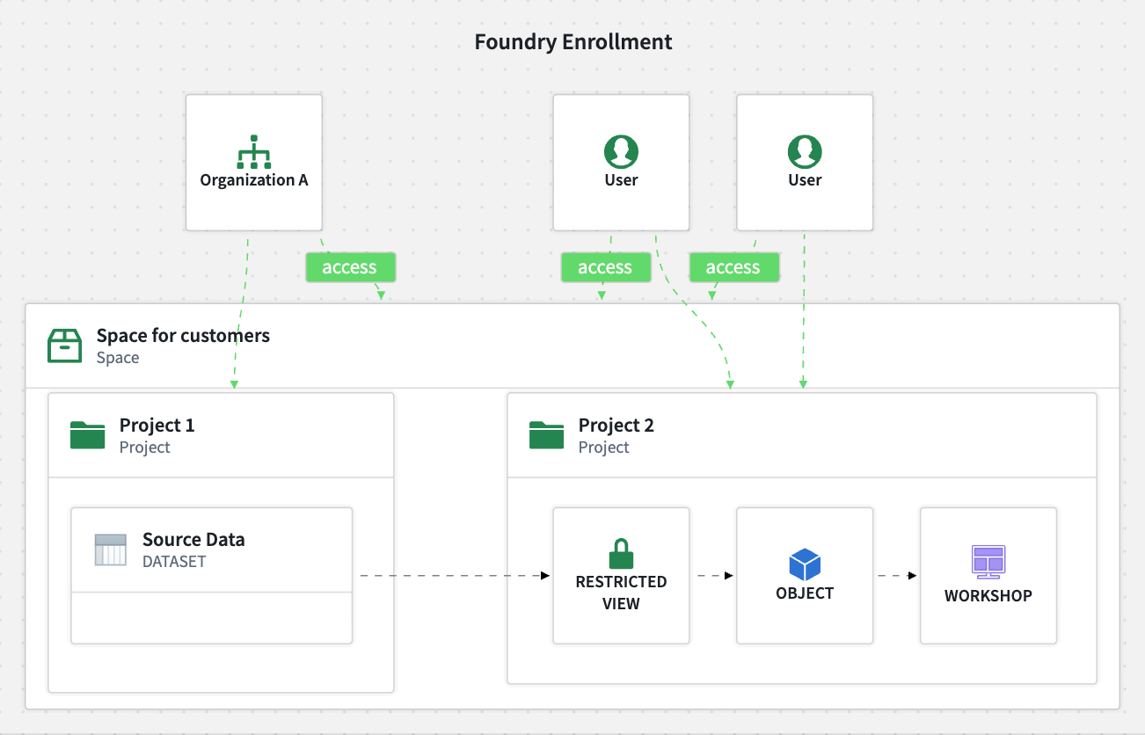Click the Source Data label
Viewport: 1145px width, 735px height.
click(193, 540)
